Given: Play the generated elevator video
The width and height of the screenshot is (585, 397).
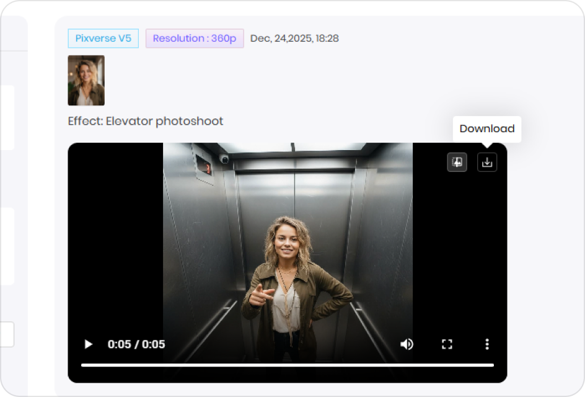Looking at the screenshot, I should [88, 344].
